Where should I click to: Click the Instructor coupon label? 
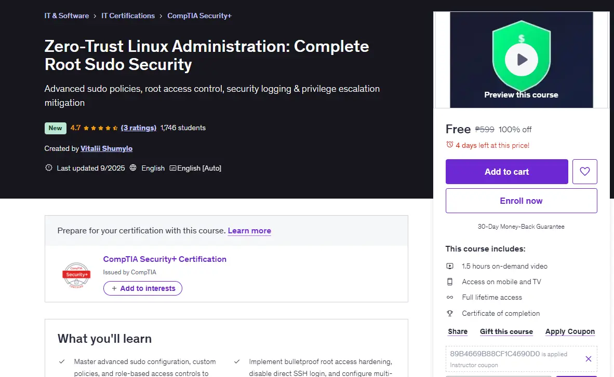474,365
